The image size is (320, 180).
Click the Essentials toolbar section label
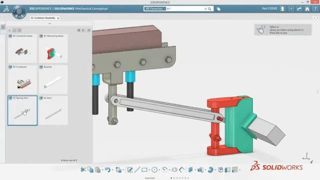coord(150,178)
